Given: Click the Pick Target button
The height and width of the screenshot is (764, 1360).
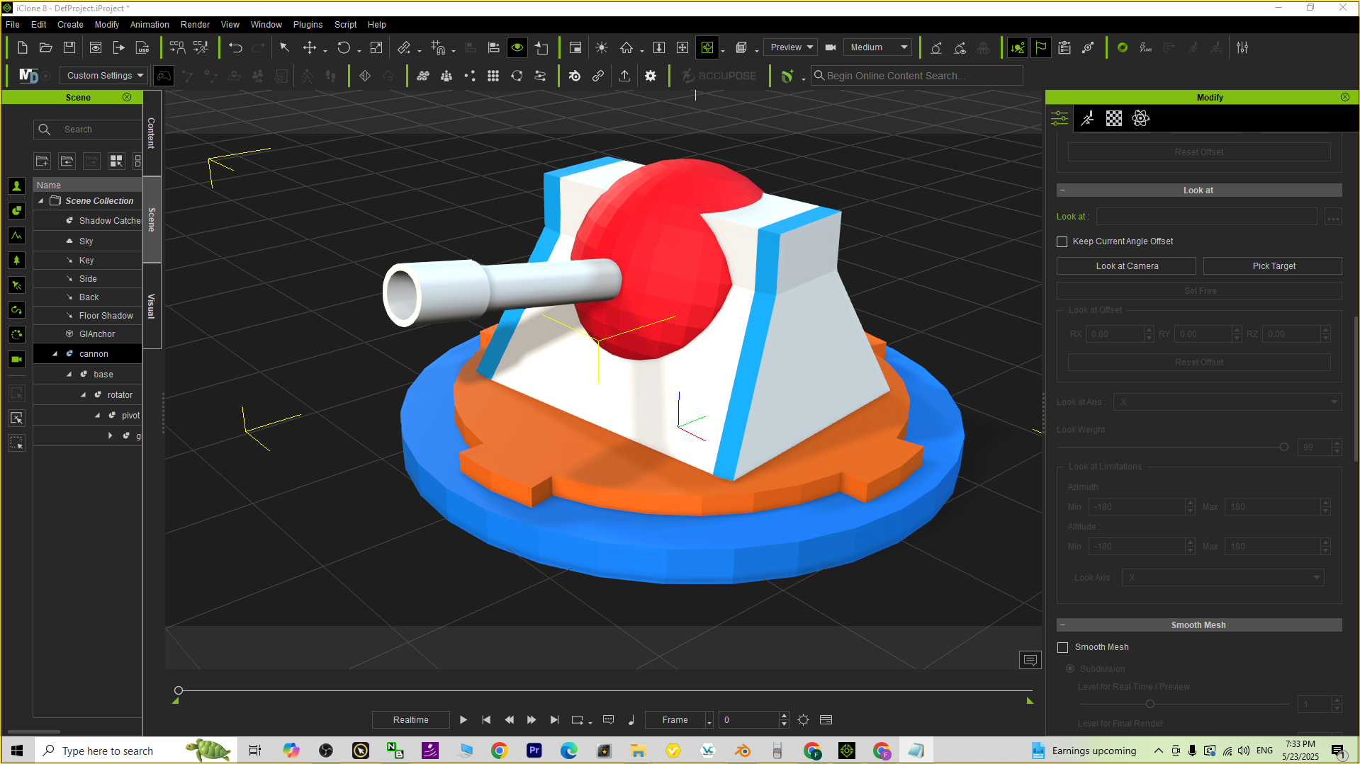Looking at the screenshot, I should tap(1274, 266).
